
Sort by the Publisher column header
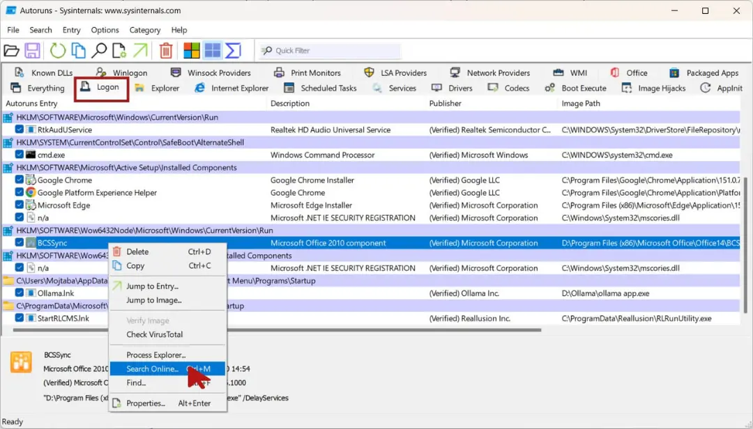pyautogui.click(x=445, y=103)
